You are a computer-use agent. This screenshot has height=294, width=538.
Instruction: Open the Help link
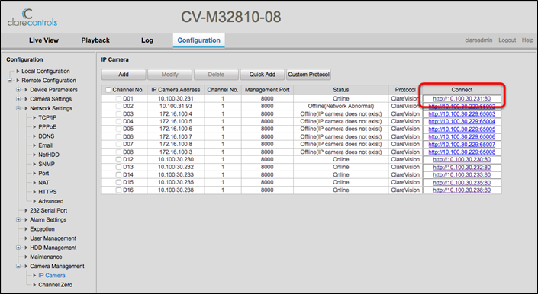click(528, 40)
